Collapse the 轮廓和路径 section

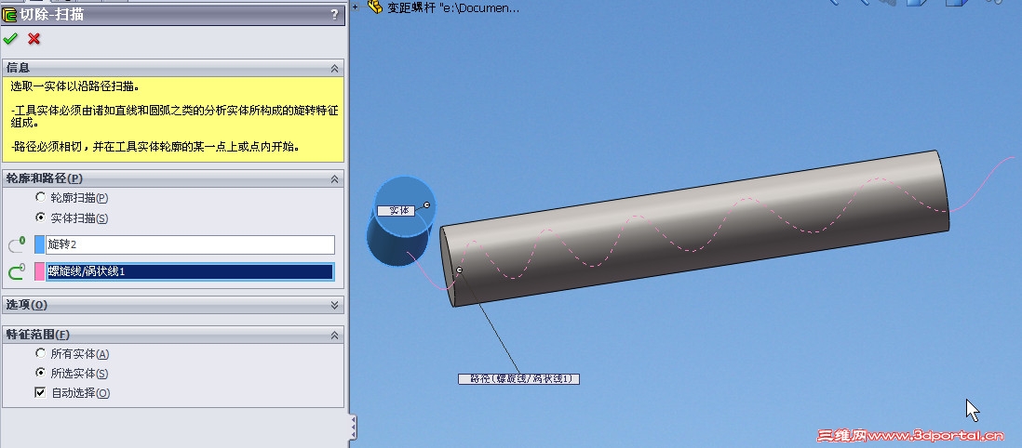(334, 178)
